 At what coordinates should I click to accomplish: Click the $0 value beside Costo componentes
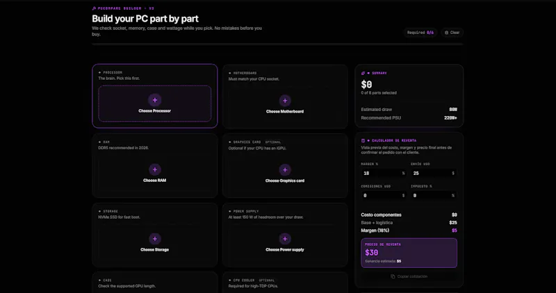pos(455,215)
